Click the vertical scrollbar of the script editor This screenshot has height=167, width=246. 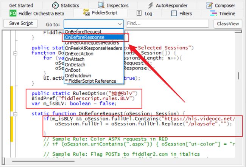point(238,76)
